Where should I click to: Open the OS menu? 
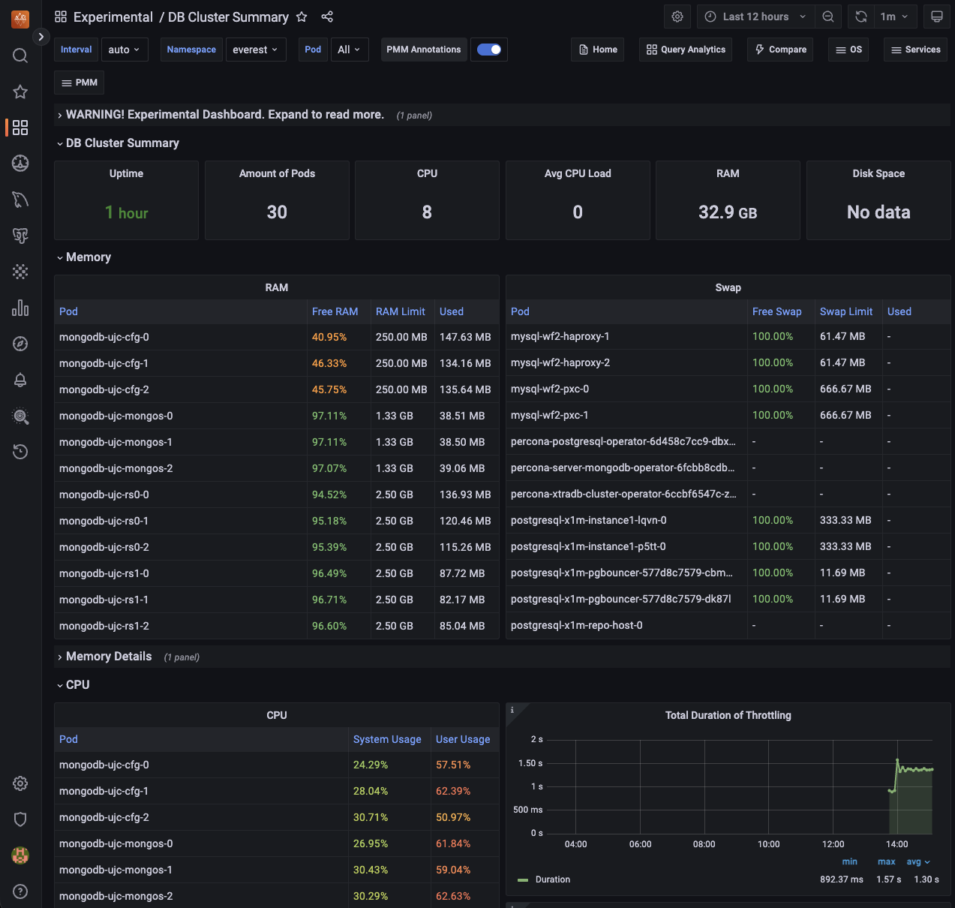click(848, 50)
